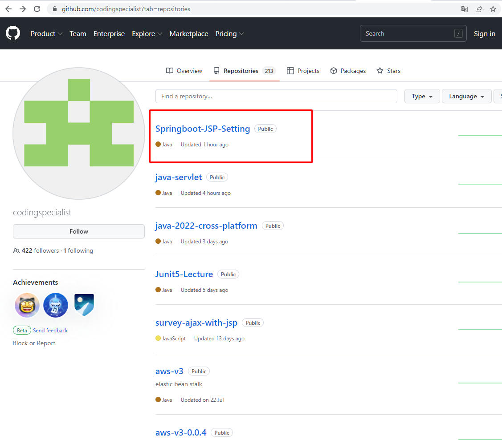Bookmark the page with the star icon

493,9
